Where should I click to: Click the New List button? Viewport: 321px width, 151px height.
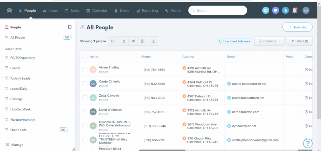(297, 27)
